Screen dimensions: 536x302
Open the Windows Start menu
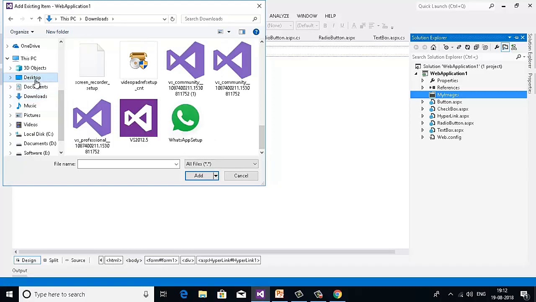[9, 294]
